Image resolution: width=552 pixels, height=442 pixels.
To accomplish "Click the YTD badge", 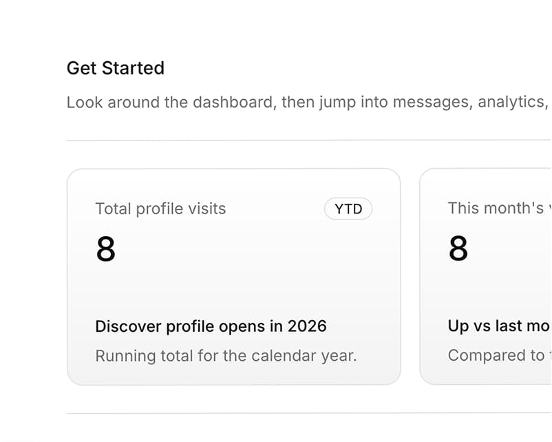I will (348, 209).
